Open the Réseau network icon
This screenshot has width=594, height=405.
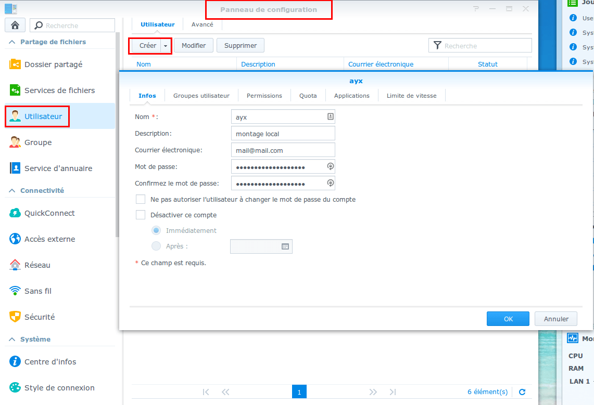coord(15,265)
